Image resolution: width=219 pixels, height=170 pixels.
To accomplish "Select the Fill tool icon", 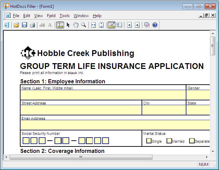I will 60,25.
